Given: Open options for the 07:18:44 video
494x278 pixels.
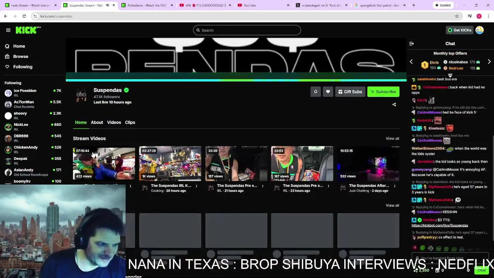Looking at the screenshot, I should point(130,186).
